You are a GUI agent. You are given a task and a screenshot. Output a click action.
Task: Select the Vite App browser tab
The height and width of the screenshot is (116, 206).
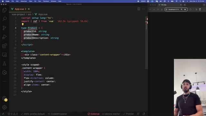(x=170, y=5)
